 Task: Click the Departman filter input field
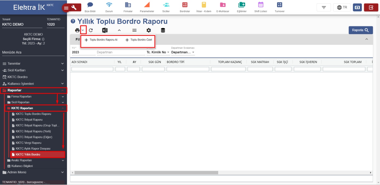[120, 52]
